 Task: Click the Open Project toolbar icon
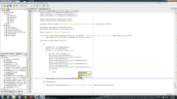coord(7,5)
